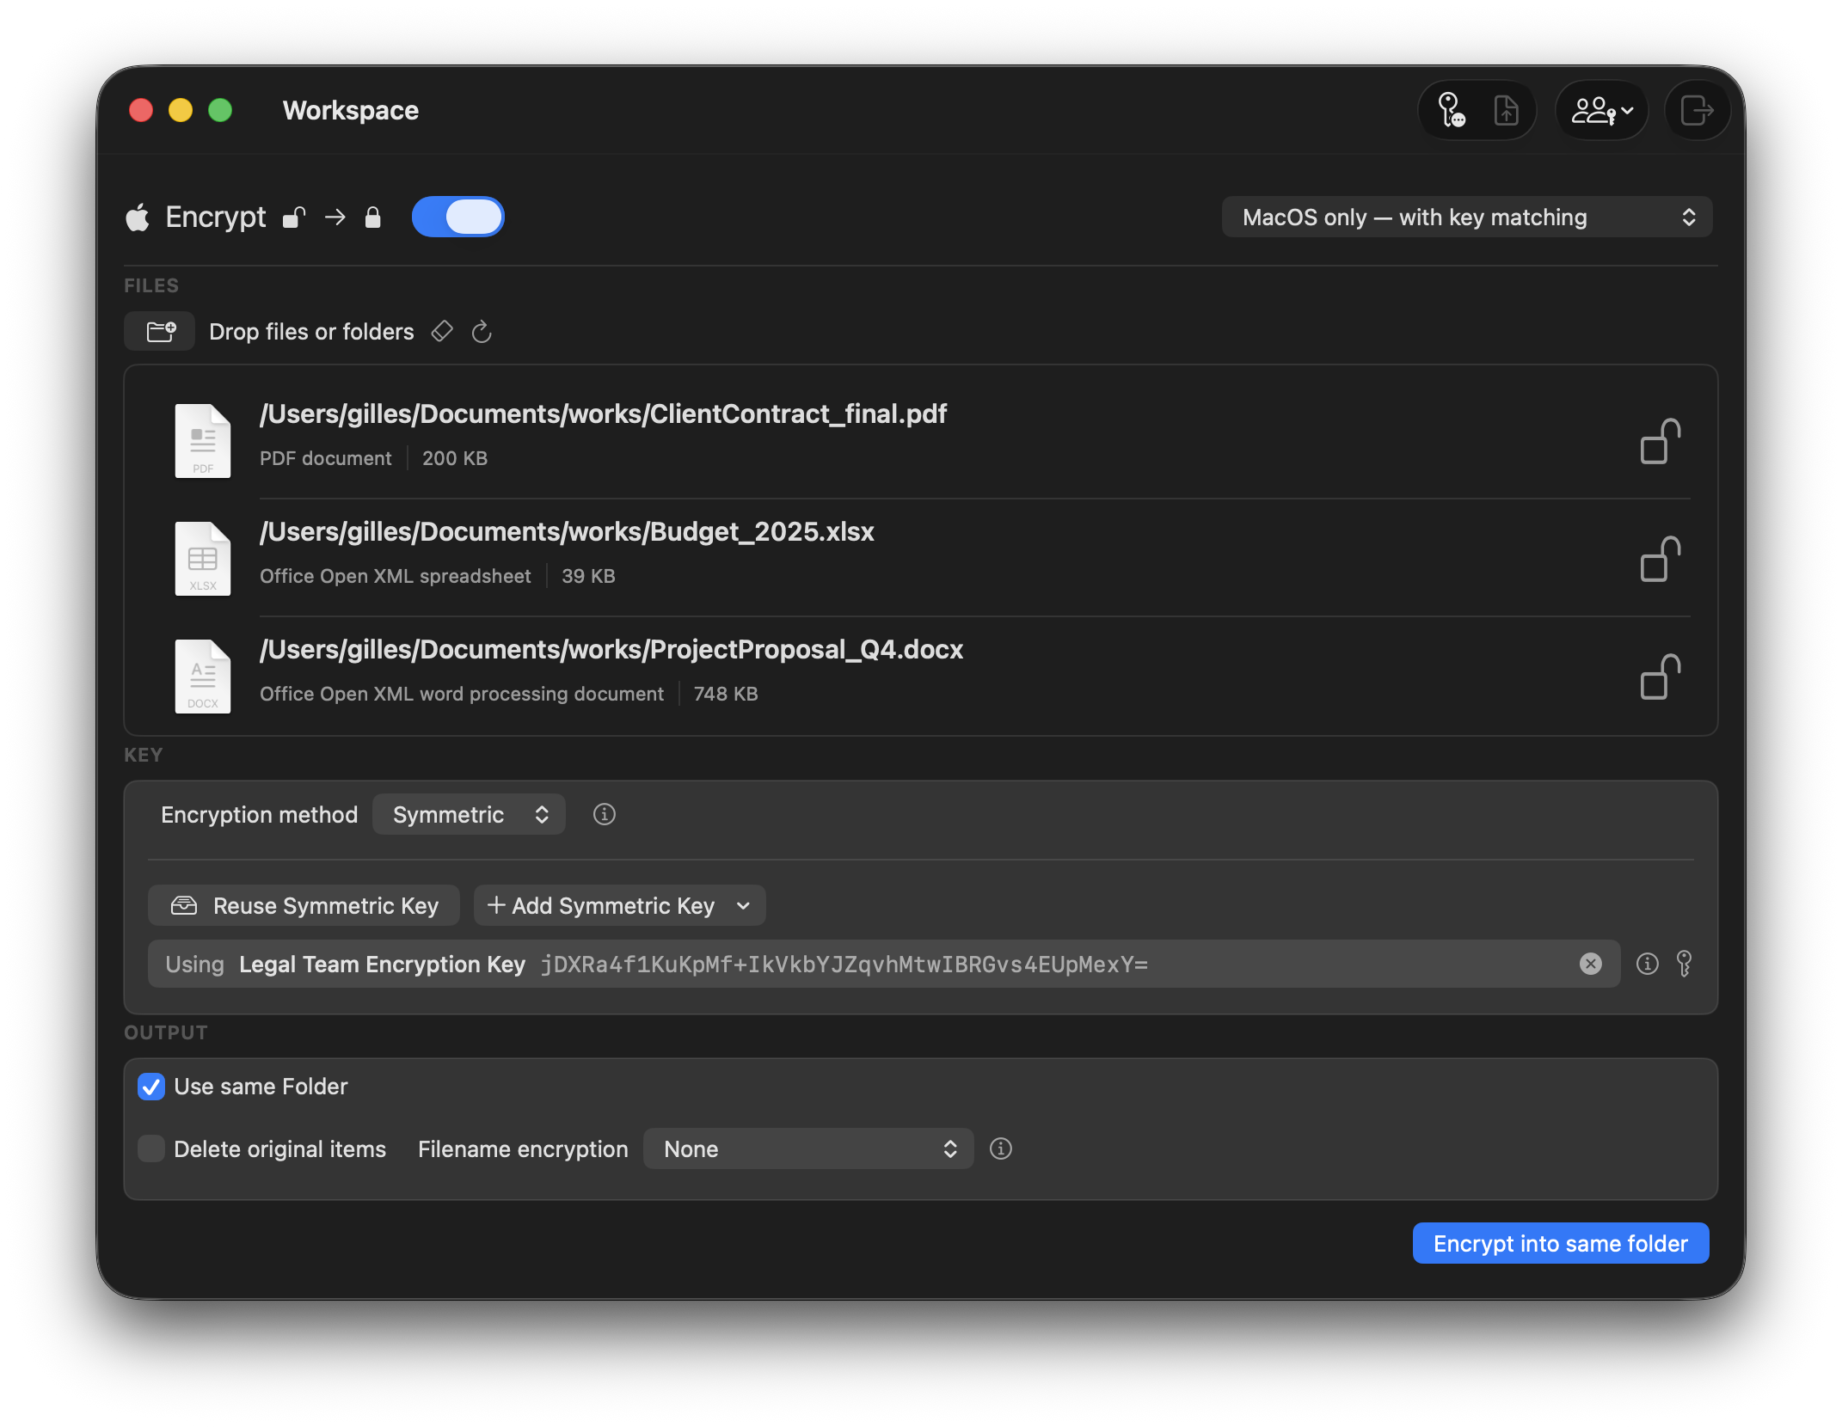
Task: Expand the Add Symmetric Key chevron
Action: pos(744,906)
